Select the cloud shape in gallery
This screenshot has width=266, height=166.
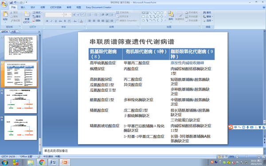pos(143,20)
